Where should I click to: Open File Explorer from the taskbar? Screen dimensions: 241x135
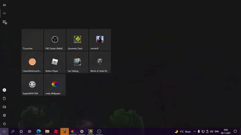pyautogui.click(x=47, y=131)
